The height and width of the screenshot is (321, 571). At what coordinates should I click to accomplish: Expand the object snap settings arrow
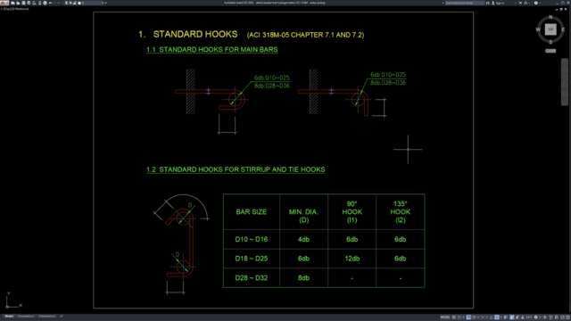click(501, 317)
